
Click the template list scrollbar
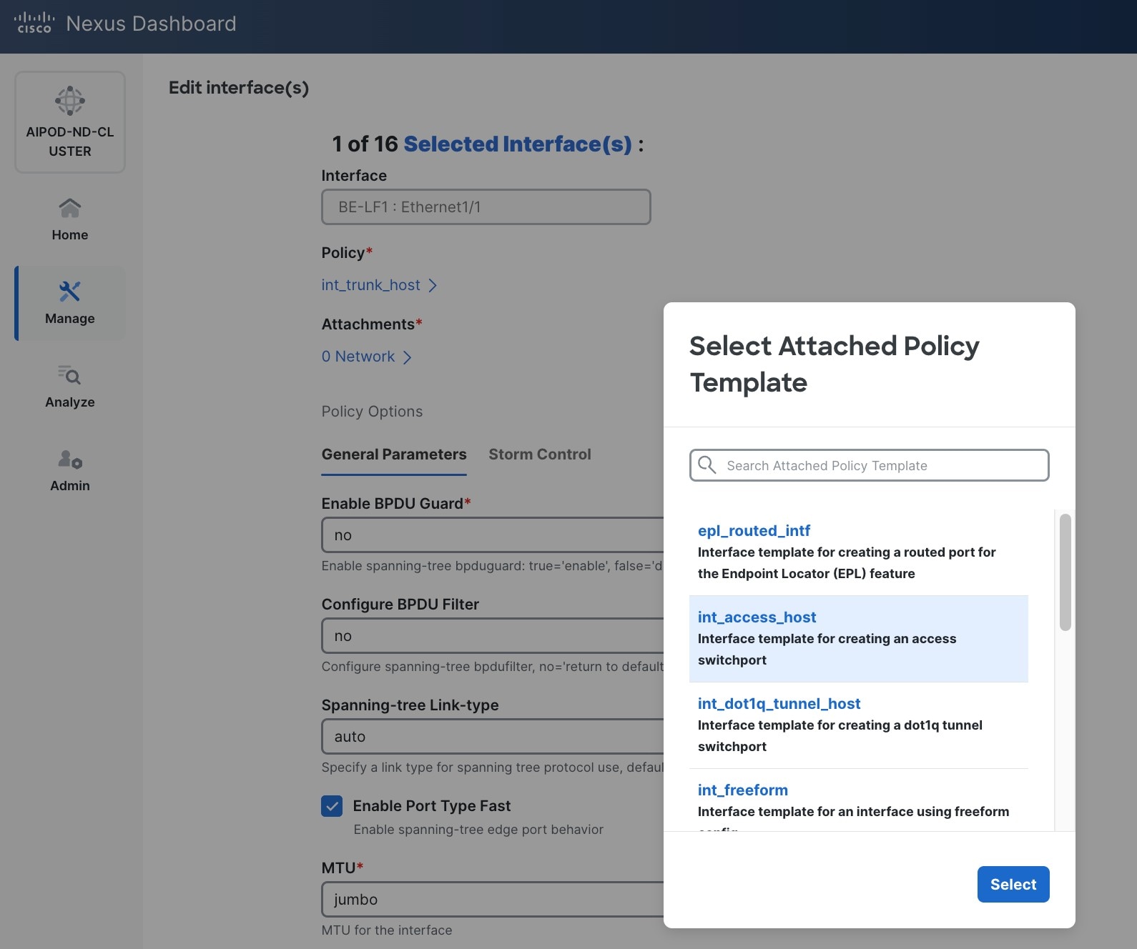coord(1065,572)
